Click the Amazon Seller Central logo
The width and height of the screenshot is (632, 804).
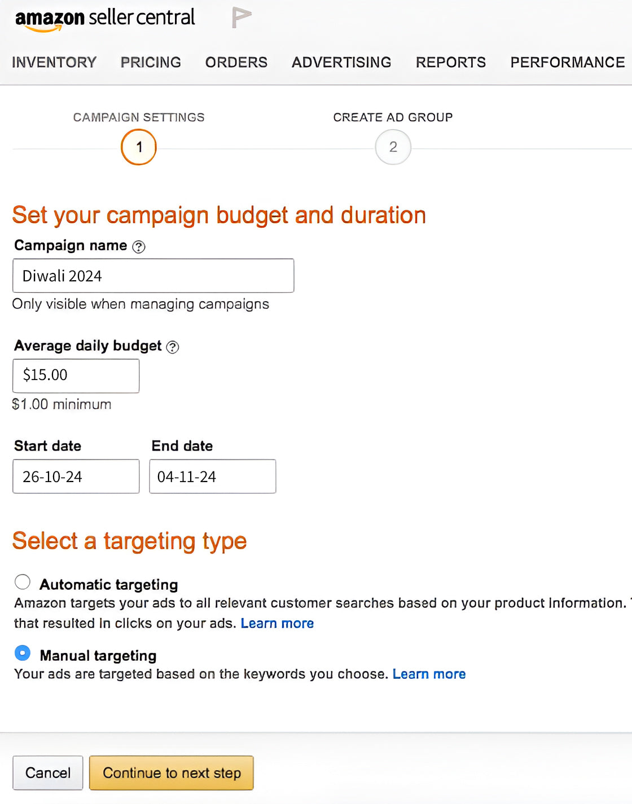105,19
